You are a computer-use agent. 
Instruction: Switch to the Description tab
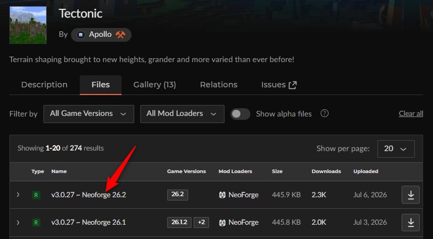coord(45,85)
